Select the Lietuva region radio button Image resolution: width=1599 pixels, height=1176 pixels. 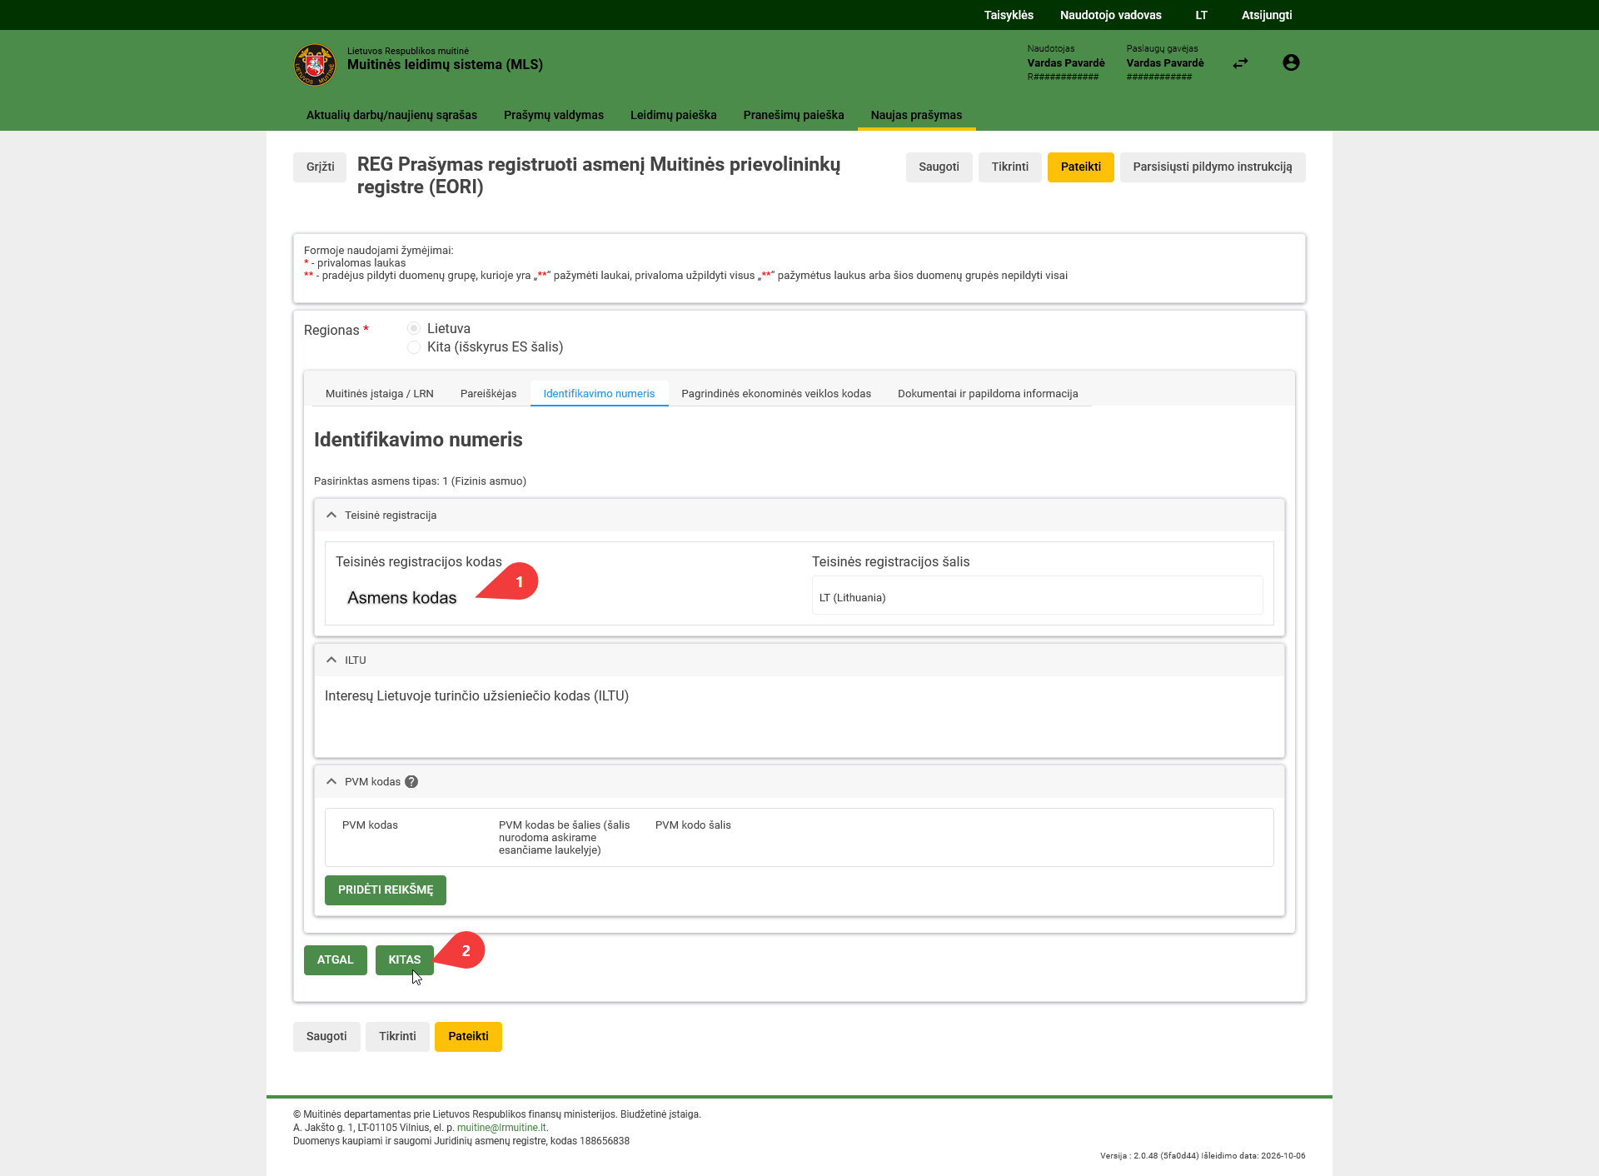(x=414, y=328)
